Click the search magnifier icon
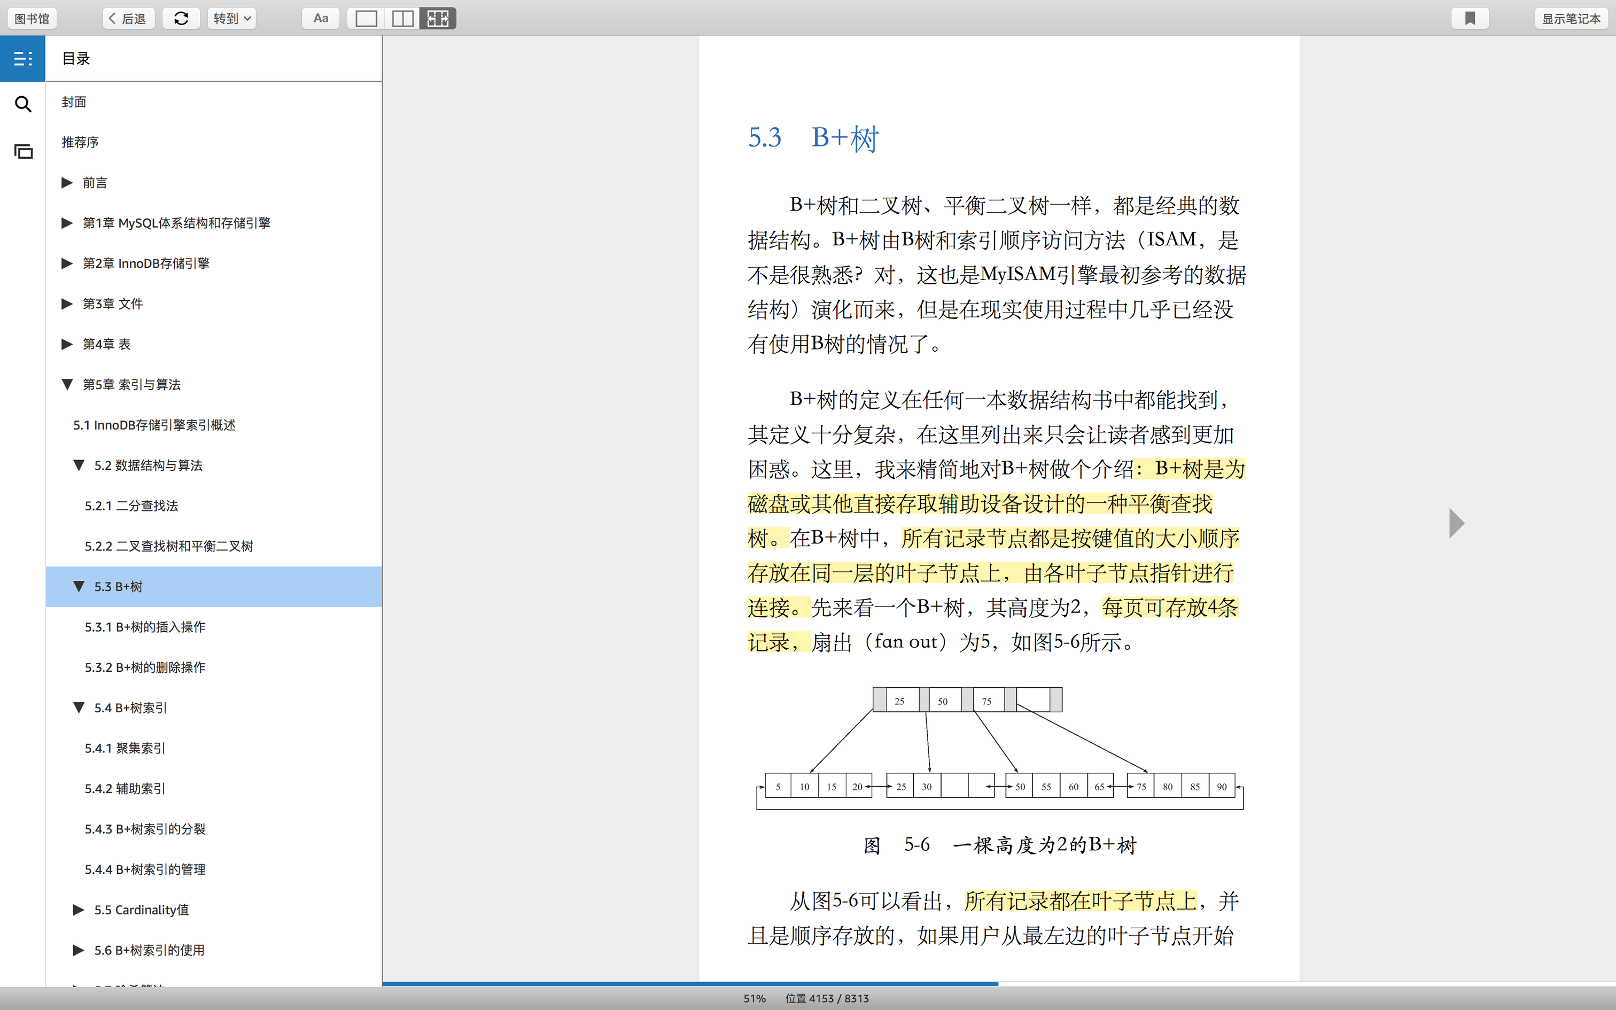This screenshot has width=1616, height=1010. 22,104
